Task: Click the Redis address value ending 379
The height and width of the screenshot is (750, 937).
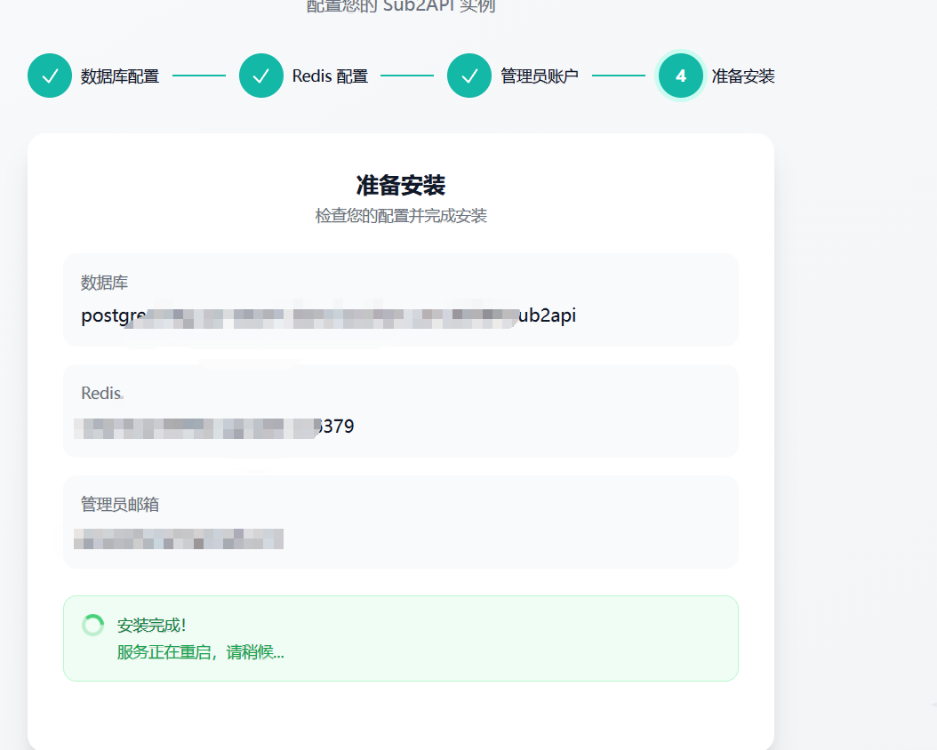Action: 214,427
